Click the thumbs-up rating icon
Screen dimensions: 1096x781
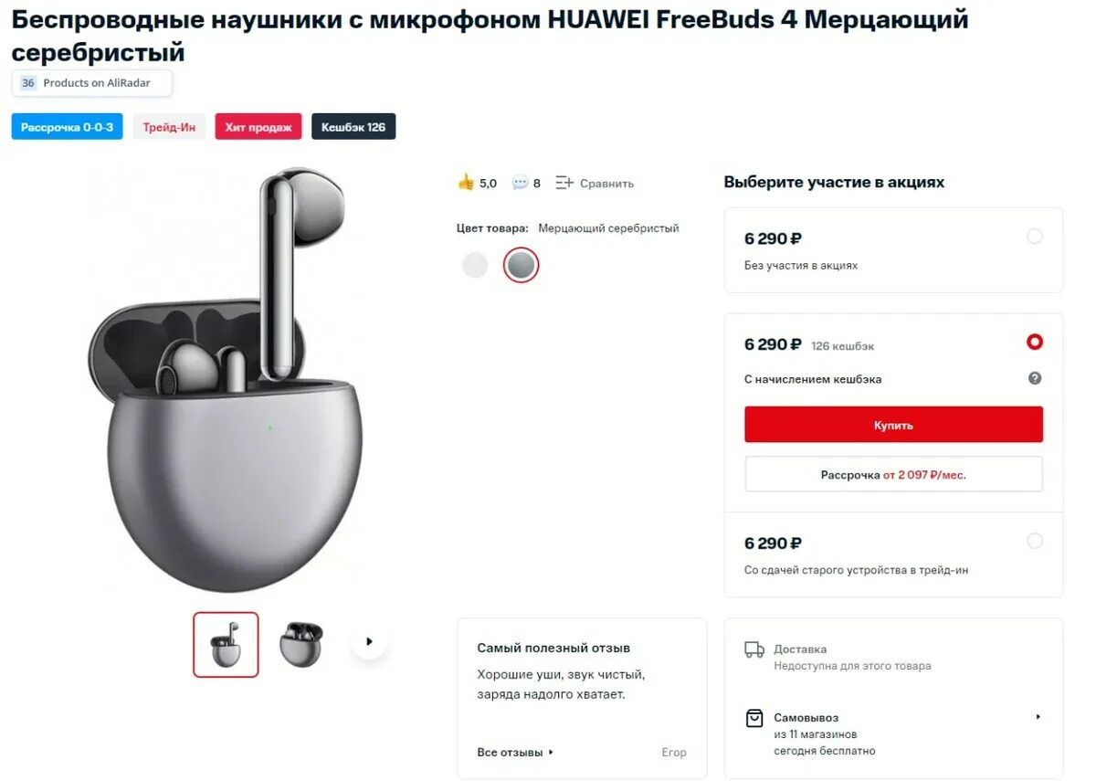click(466, 182)
